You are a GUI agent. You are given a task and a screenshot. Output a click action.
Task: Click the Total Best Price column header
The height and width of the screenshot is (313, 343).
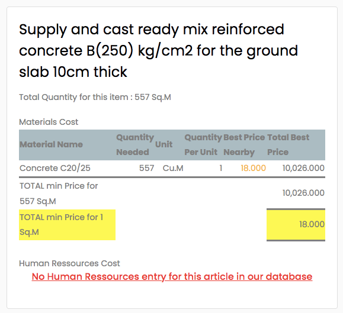coord(288,144)
